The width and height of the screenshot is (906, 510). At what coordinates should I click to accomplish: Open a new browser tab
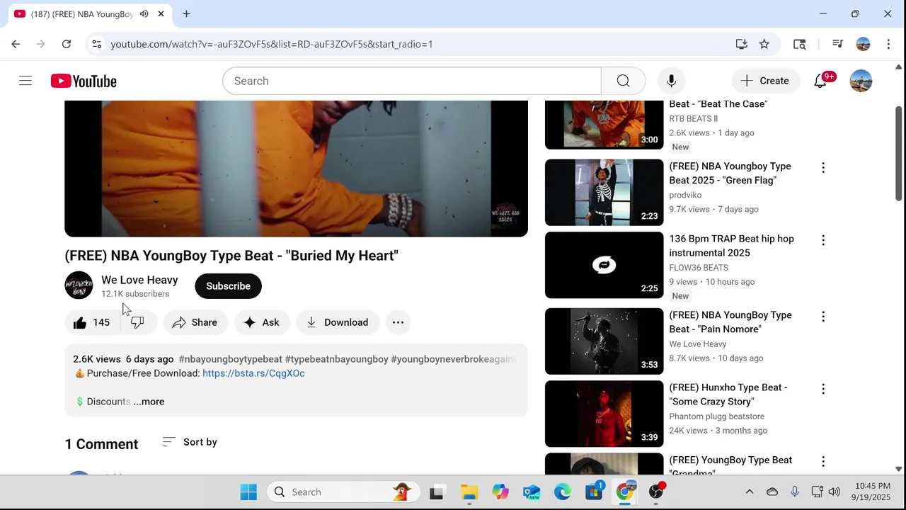[x=186, y=14]
